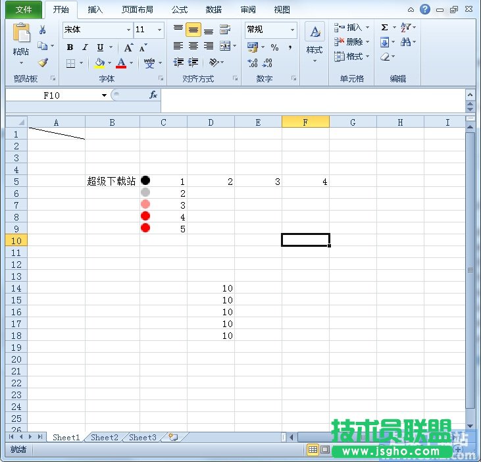Toggle middle vertical alignment button
The width and height of the screenshot is (481, 462).
[193, 30]
